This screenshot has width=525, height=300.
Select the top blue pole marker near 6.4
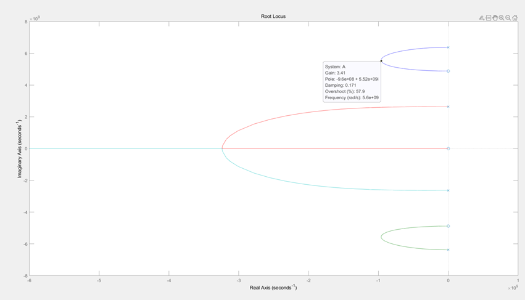[449, 47]
